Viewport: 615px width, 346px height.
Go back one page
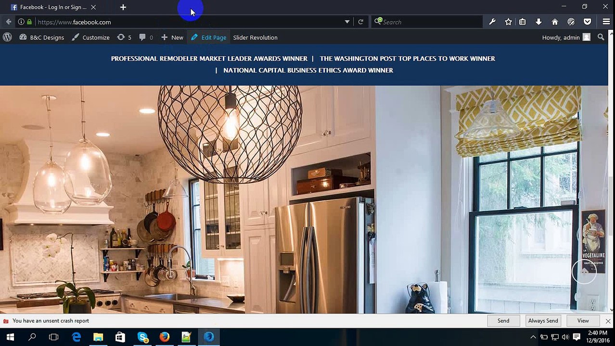(8, 22)
